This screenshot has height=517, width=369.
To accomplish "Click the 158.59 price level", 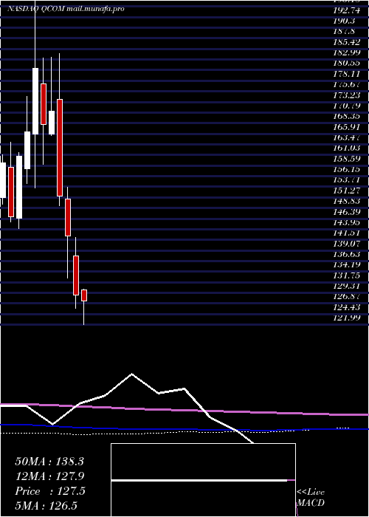I will coord(347,159).
